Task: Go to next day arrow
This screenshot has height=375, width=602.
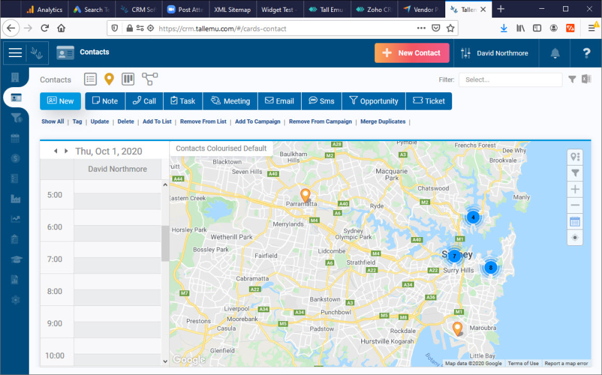Action: [66, 151]
